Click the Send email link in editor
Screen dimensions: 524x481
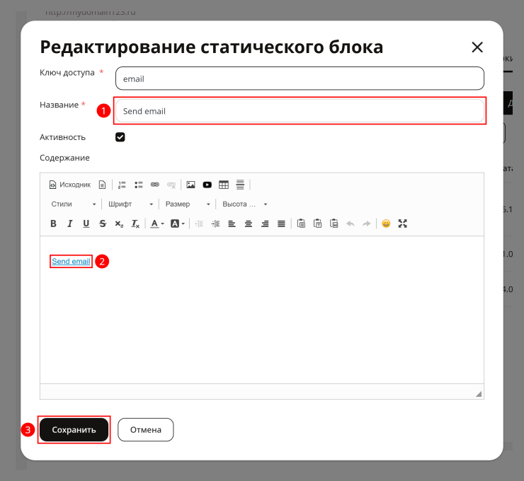[x=71, y=261]
